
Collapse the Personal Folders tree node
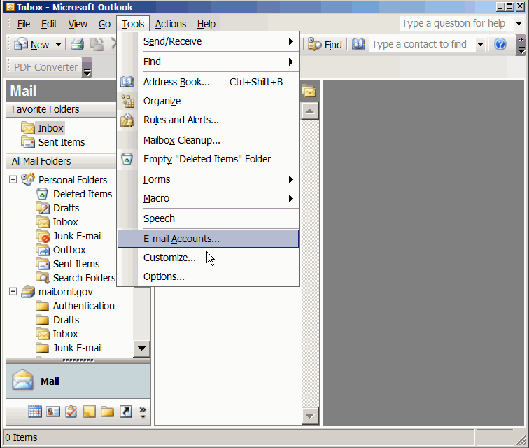[x=13, y=179]
